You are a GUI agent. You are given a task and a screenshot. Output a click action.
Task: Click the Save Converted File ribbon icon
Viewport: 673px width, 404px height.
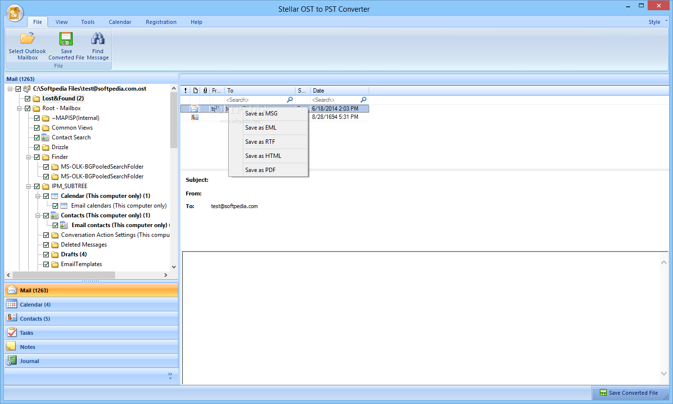pos(66,38)
